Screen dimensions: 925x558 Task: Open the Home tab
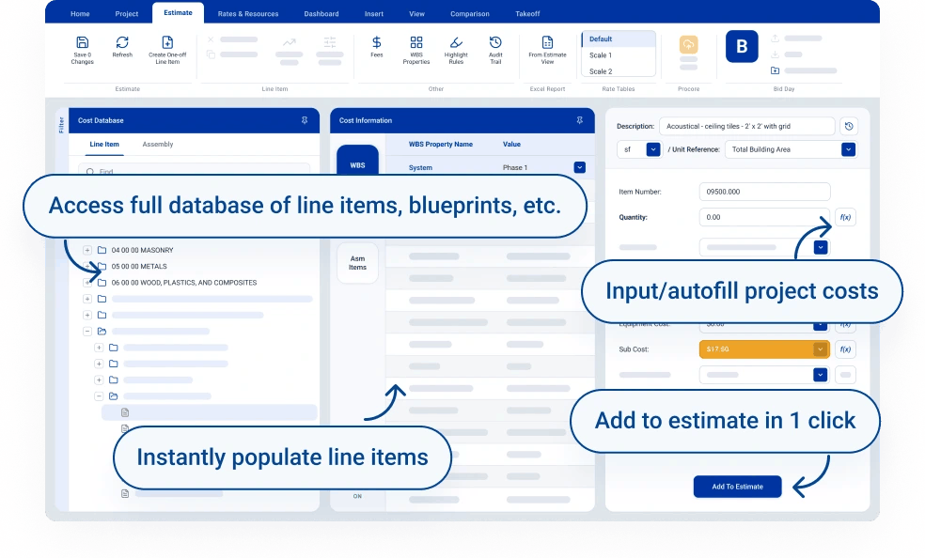pos(80,13)
